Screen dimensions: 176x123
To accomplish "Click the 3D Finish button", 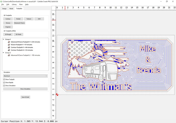I will point(18,35).
